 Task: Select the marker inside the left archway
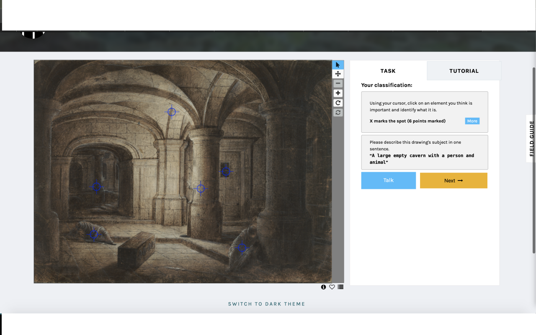pos(97,186)
